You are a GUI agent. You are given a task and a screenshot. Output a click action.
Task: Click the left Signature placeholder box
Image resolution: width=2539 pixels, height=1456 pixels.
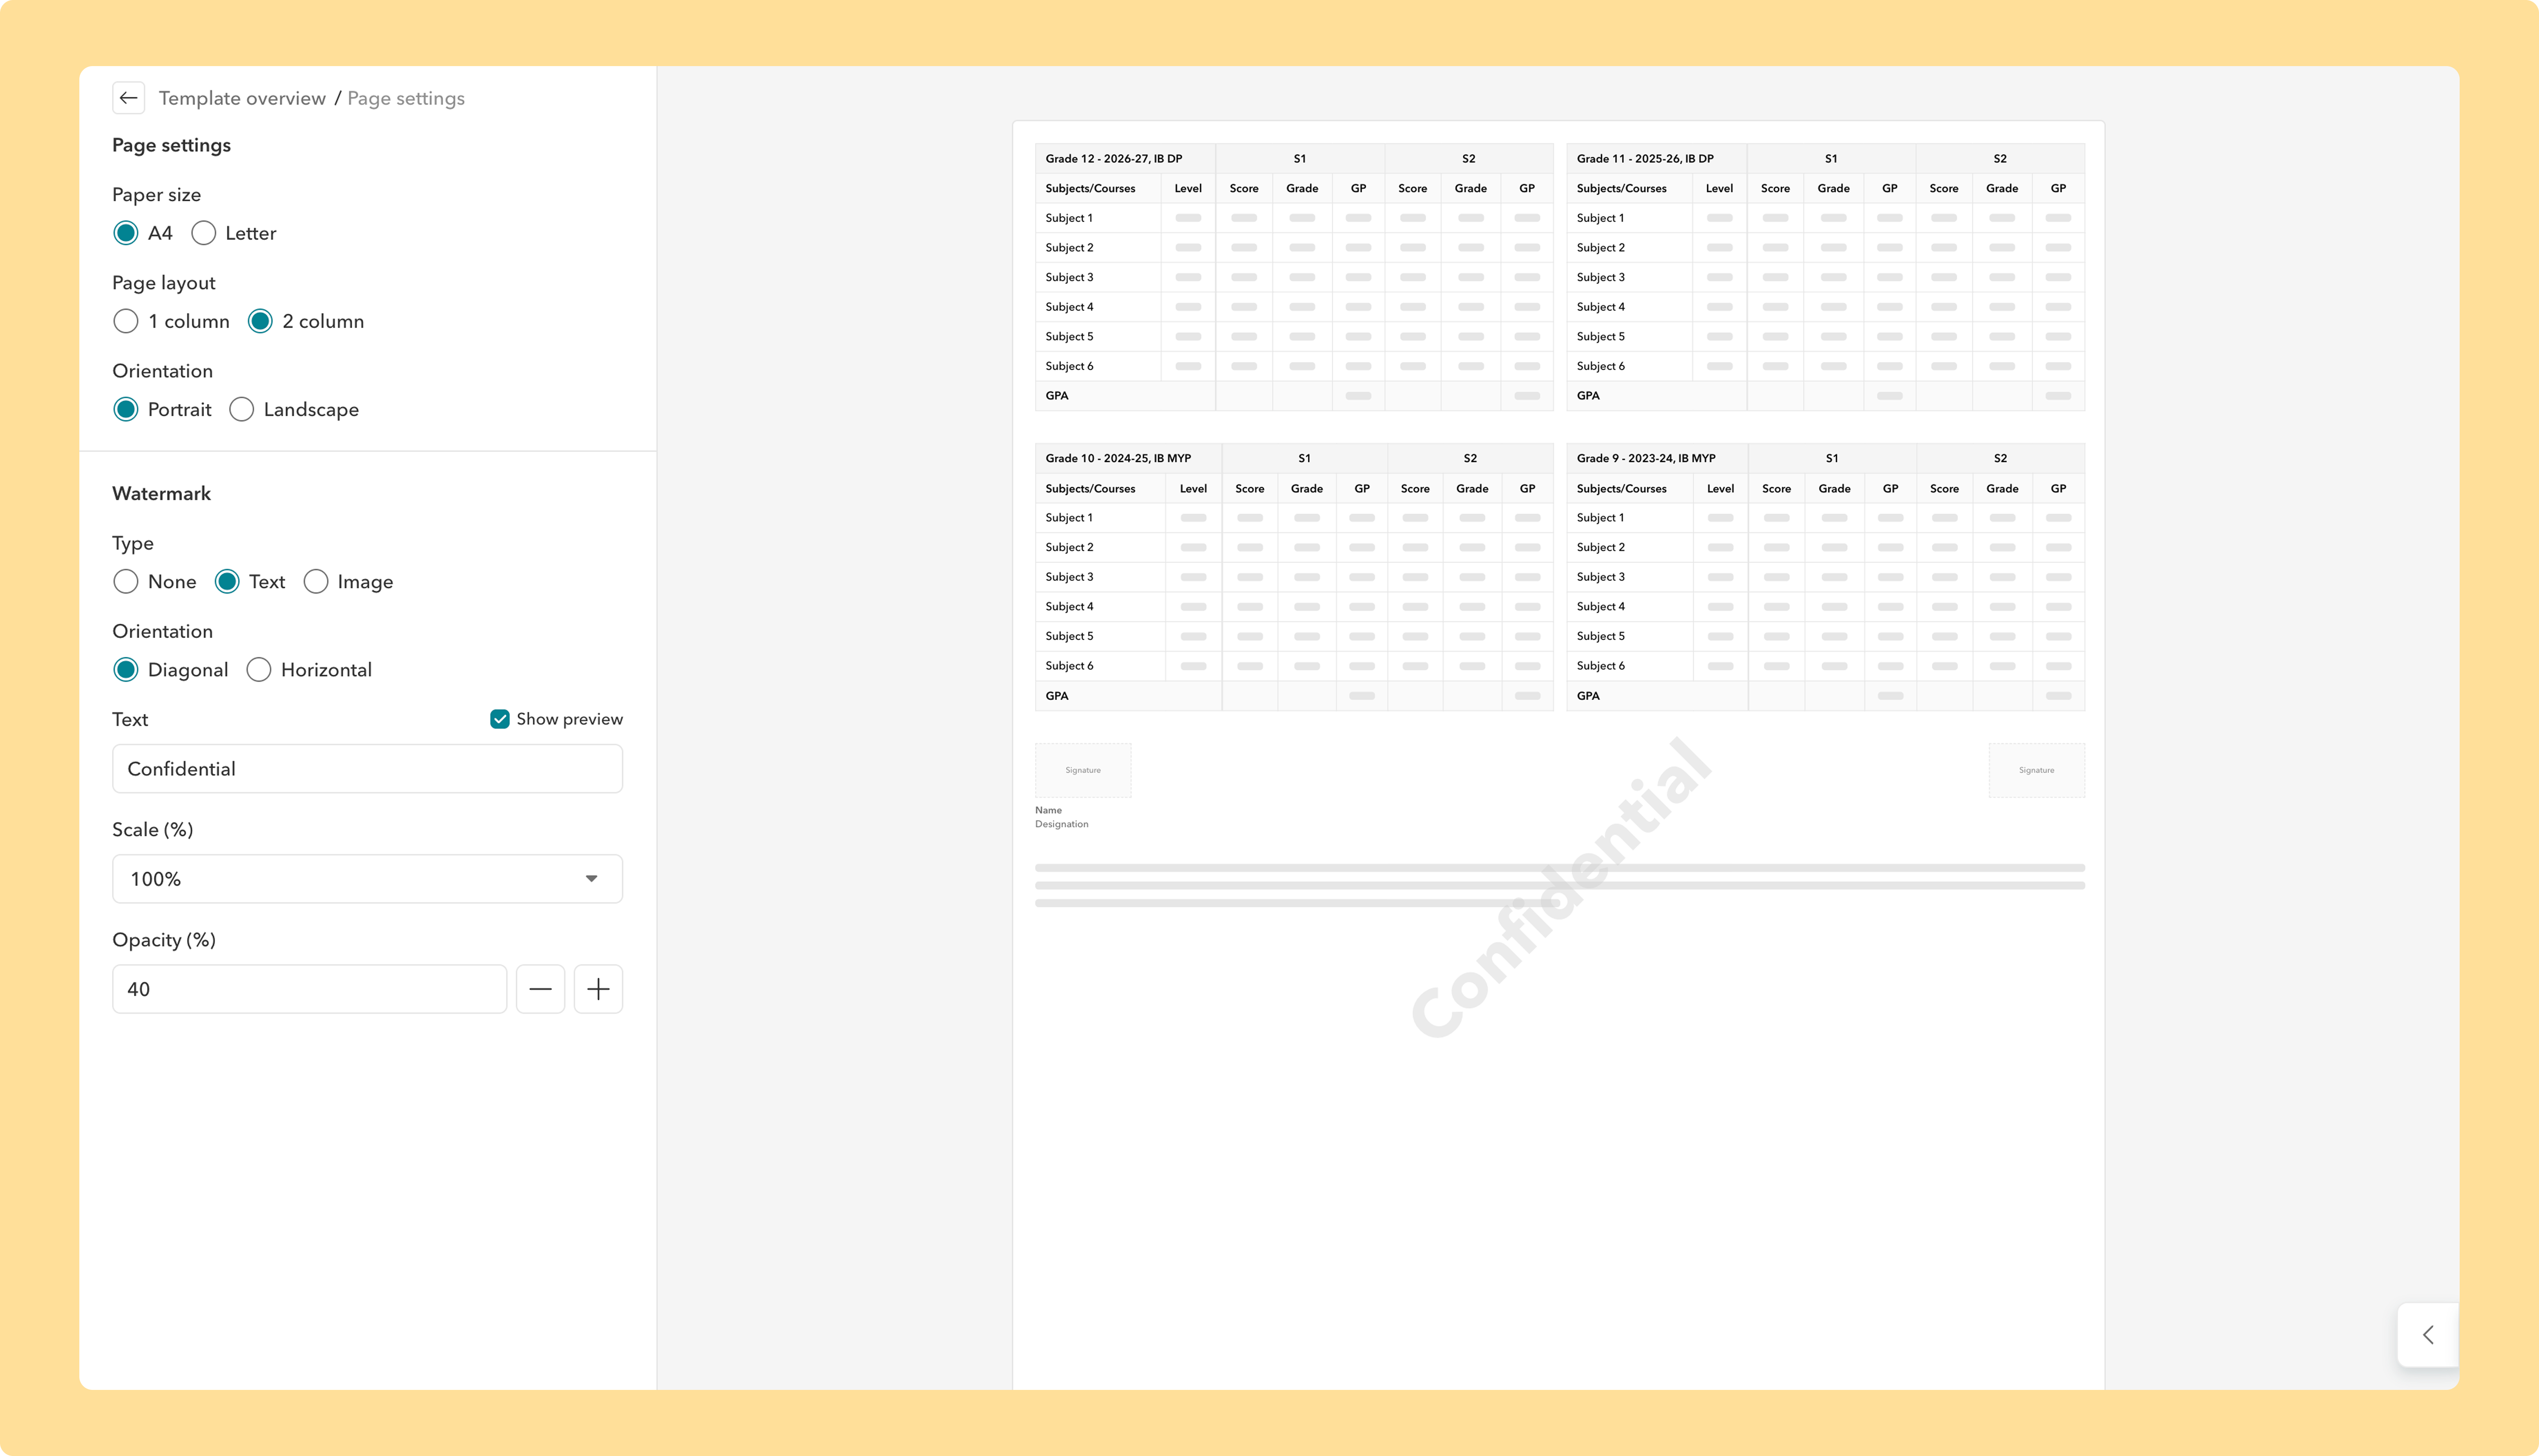[1083, 770]
